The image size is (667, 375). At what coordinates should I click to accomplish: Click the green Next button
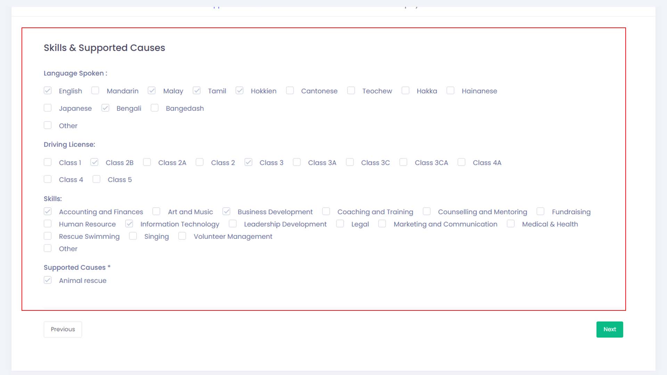(609, 329)
